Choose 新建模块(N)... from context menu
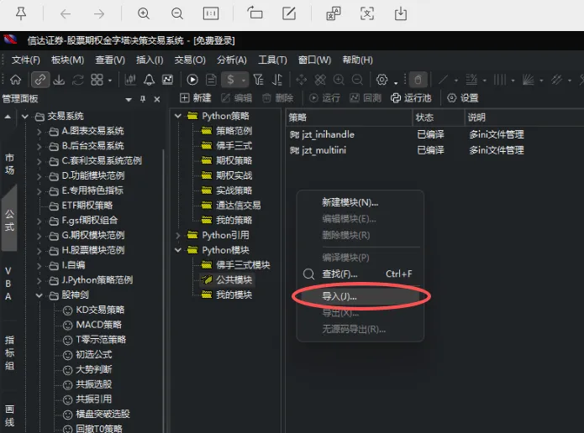Screen dimensions: 584x433 [360, 202]
